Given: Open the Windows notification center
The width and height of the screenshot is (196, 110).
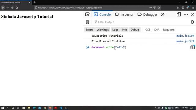Looking at the screenshot, I should click(191, 108).
